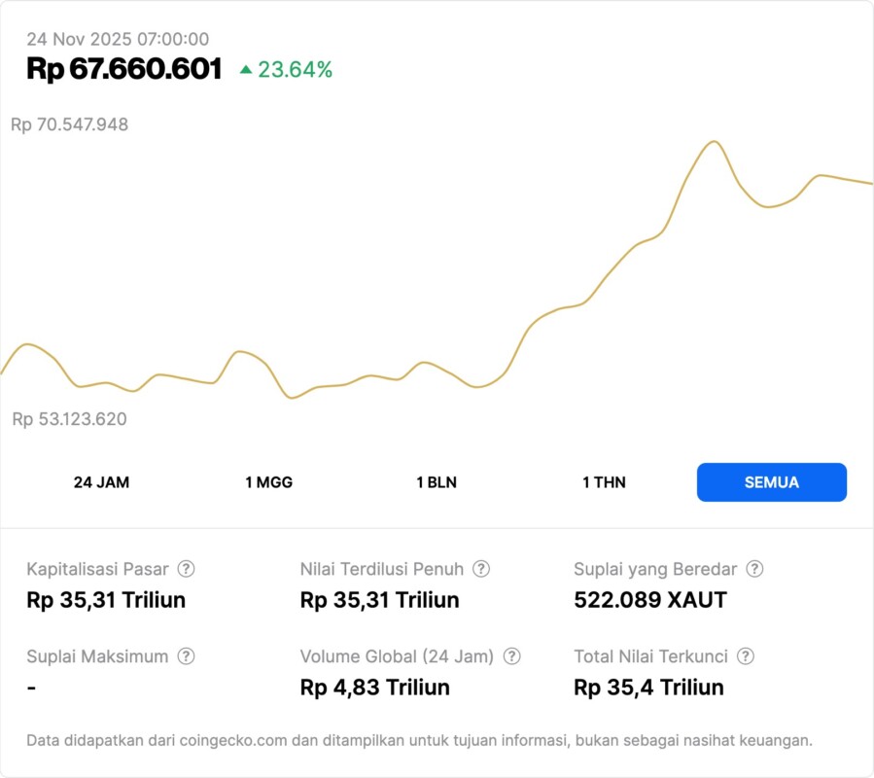Switch chart range to 24 JAM
Screen dimensions: 874x778
point(101,482)
